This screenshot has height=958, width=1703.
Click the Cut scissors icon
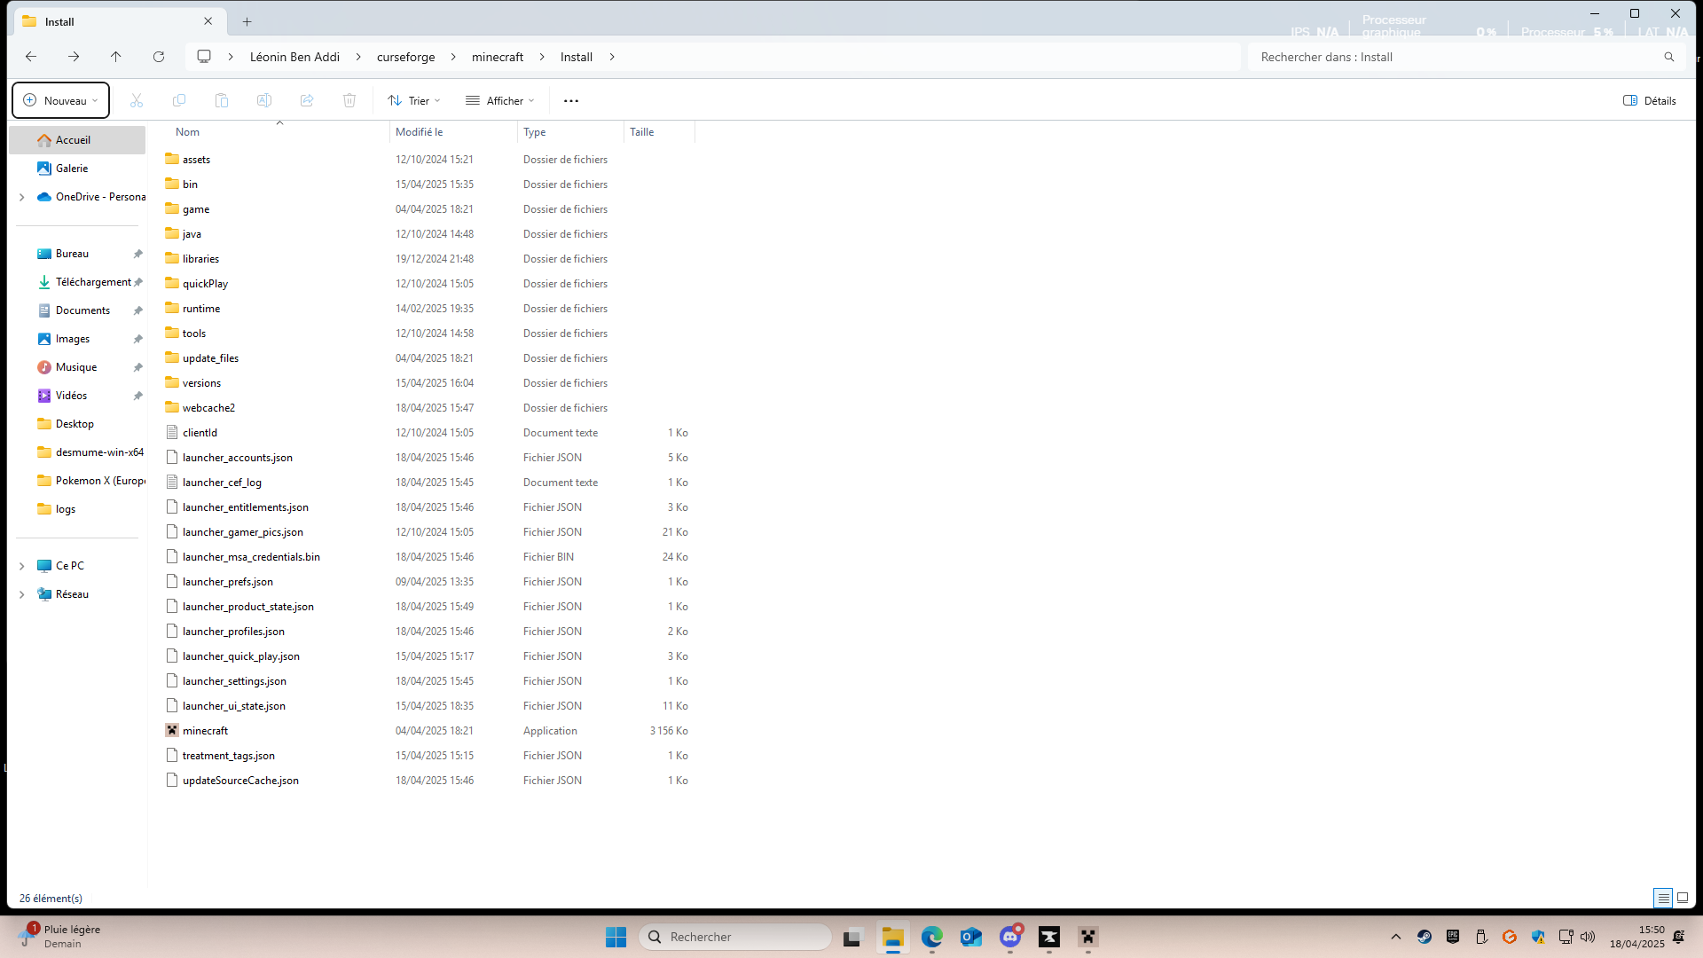pos(137,101)
